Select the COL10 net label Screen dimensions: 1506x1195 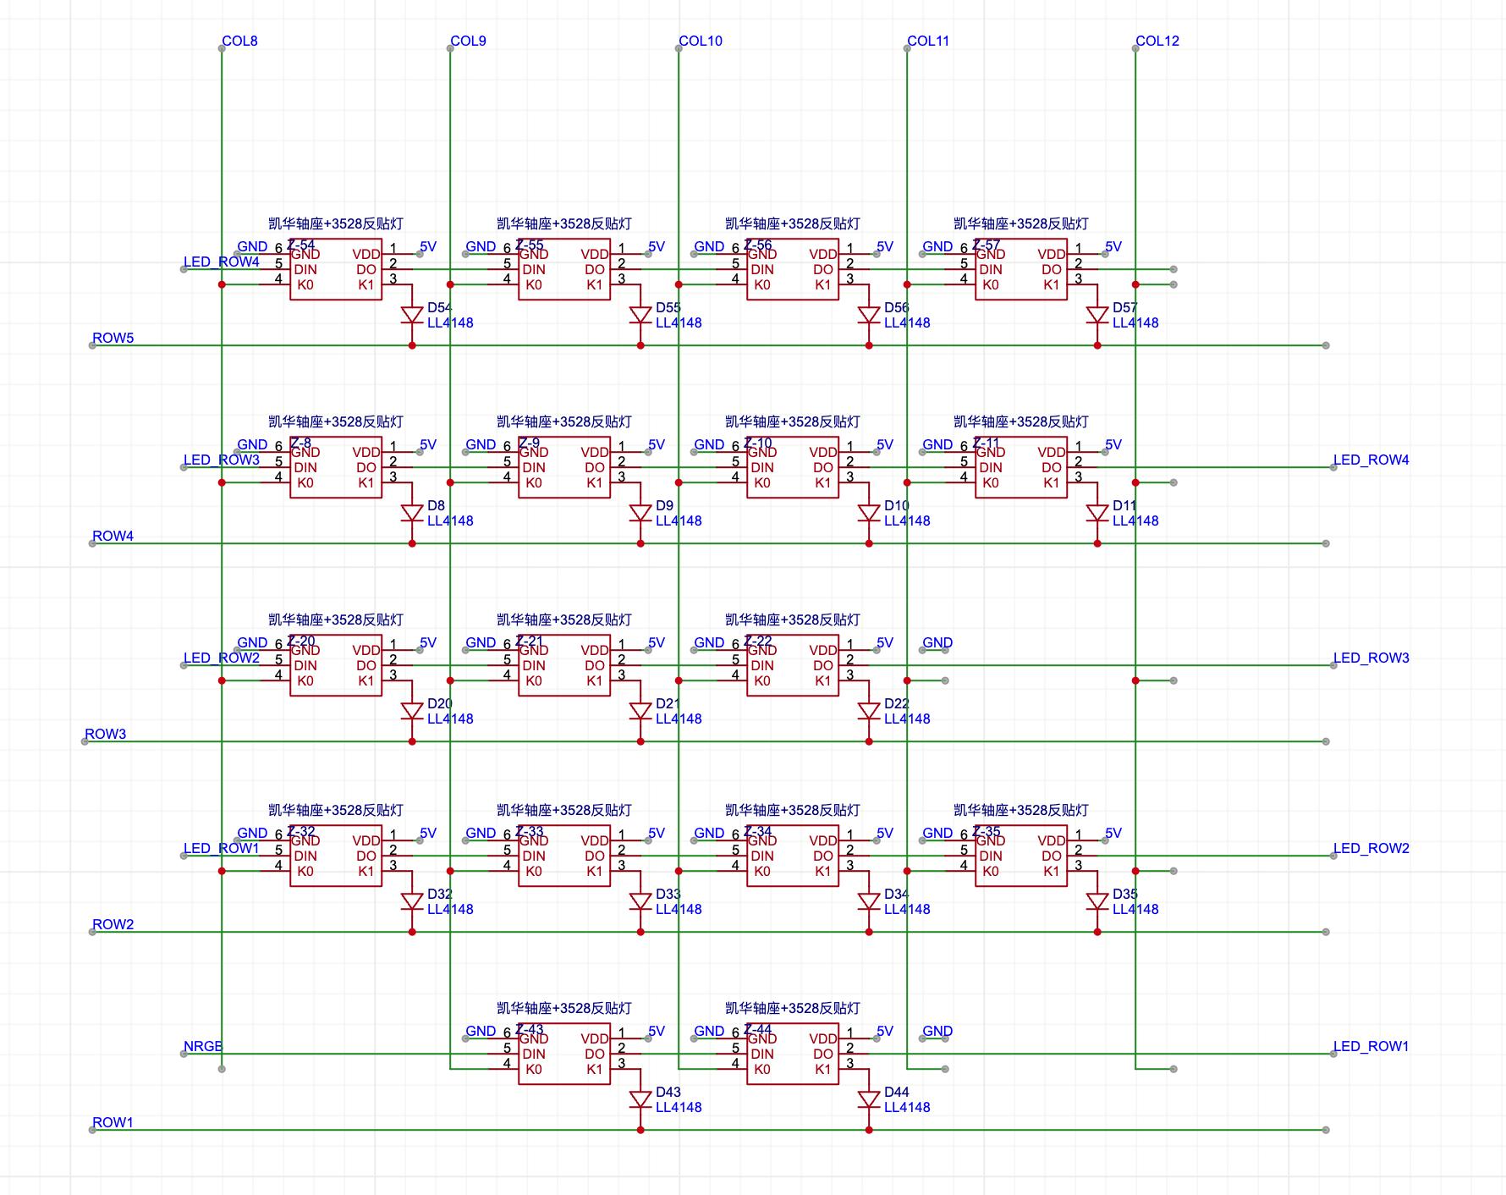[701, 41]
